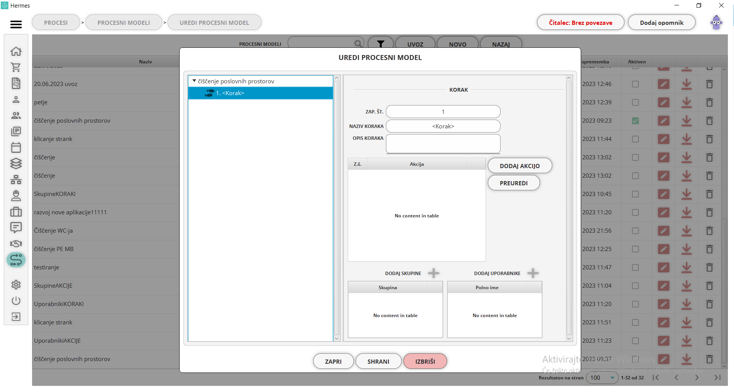The height and width of the screenshot is (392, 734).
Task: Click the PROCESNI MODELI search field
Action: click(326, 43)
